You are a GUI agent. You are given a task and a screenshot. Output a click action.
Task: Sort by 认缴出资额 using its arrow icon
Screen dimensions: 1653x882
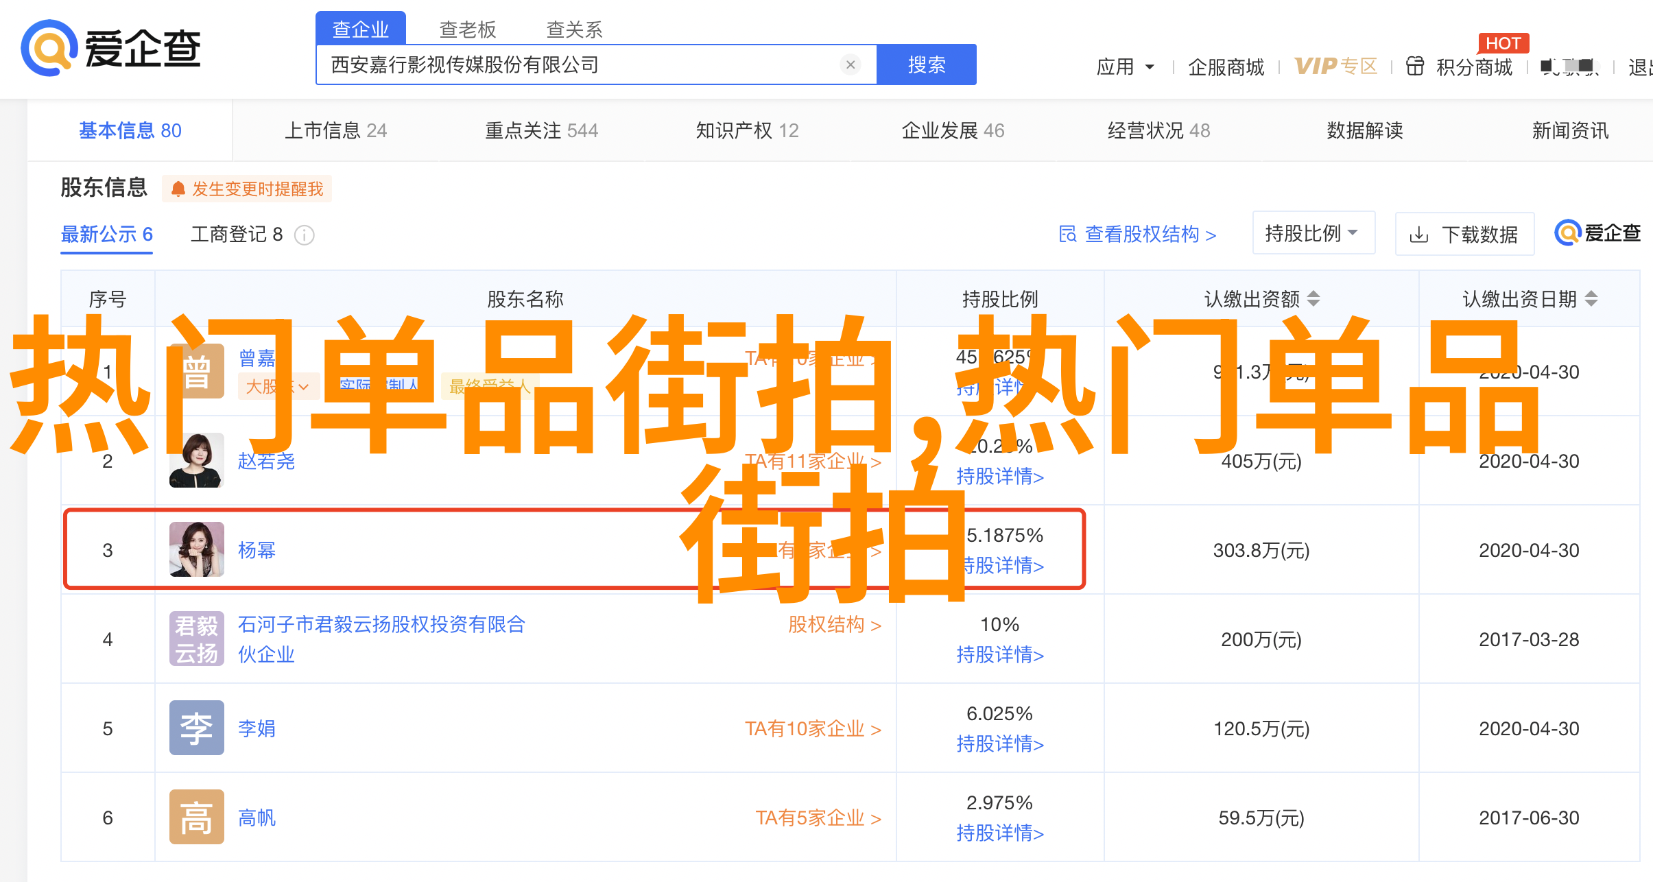pyautogui.click(x=1313, y=298)
